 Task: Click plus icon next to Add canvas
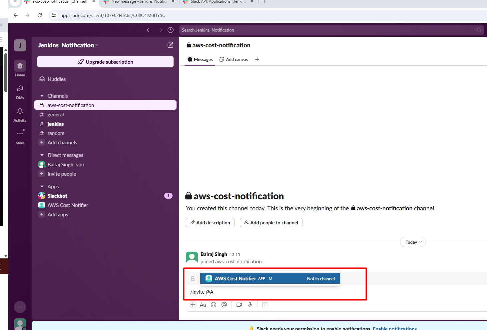pyautogui.click(x=257, y=59)
